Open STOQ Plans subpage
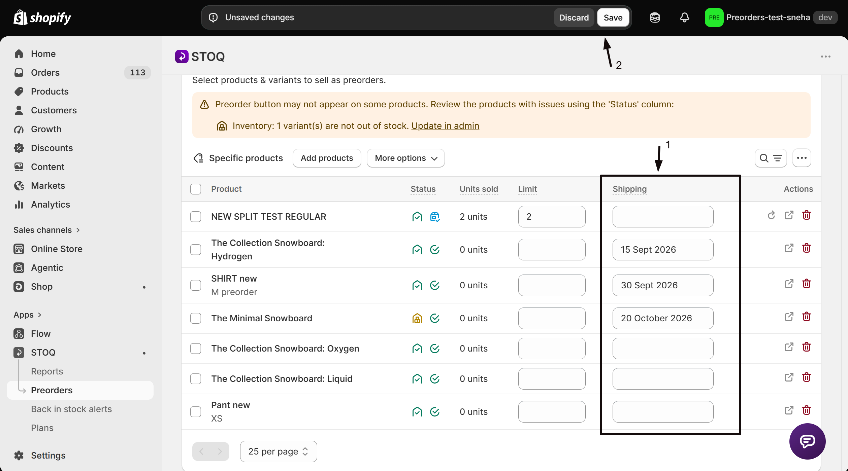Image resolution: width=848 pixels, height=471 pixels. click(42, 428)
